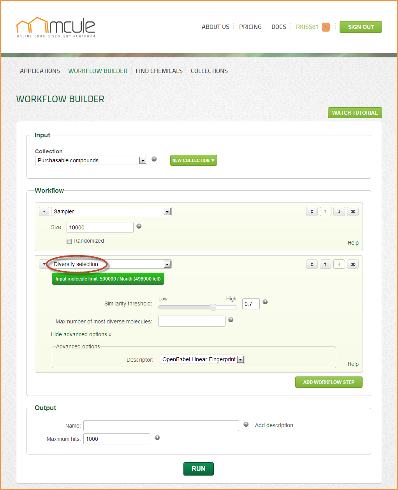Click the Collection help question icon

[x=154, y=159]
